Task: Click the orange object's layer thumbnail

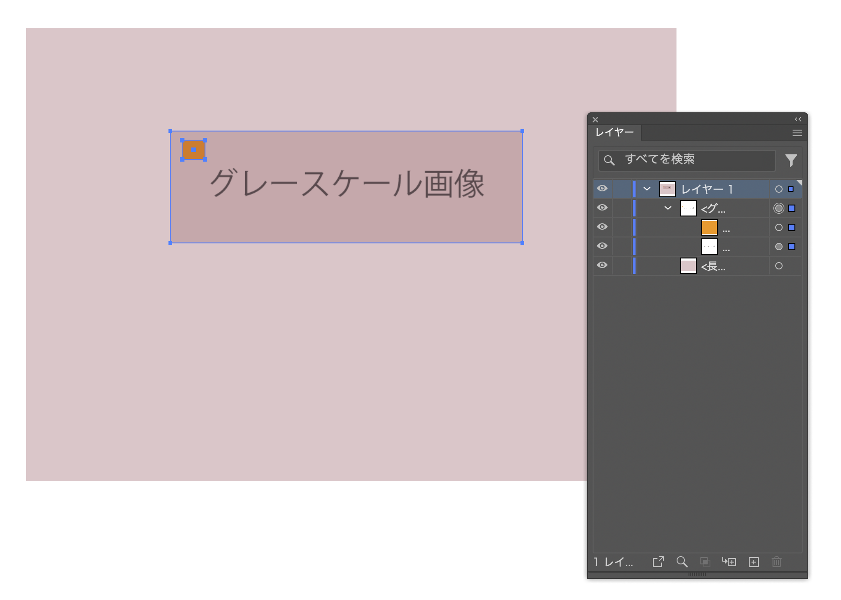Action: pos(709,227)
